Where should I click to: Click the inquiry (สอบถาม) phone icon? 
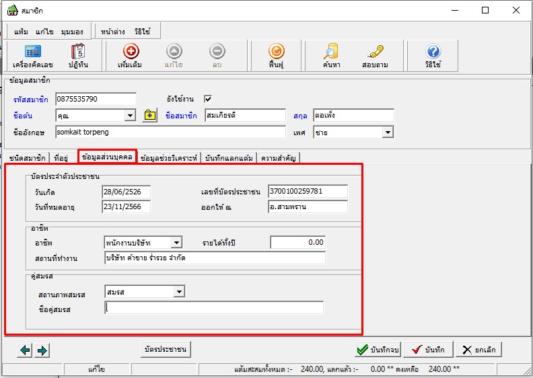376,56
